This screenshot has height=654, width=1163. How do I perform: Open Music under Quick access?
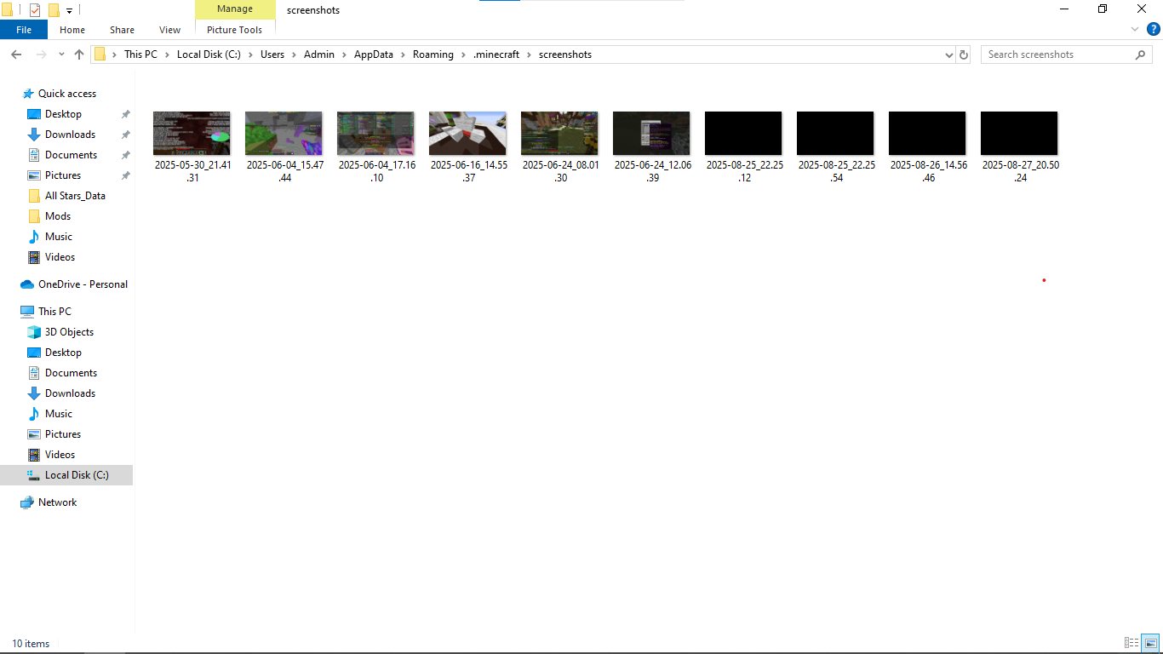click(x=59, y=237)
